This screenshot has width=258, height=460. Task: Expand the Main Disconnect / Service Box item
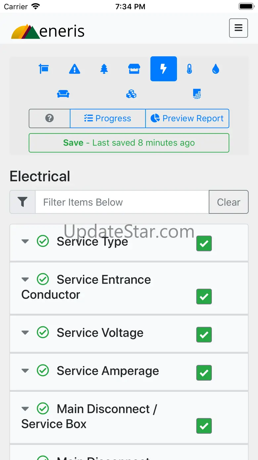25,409
